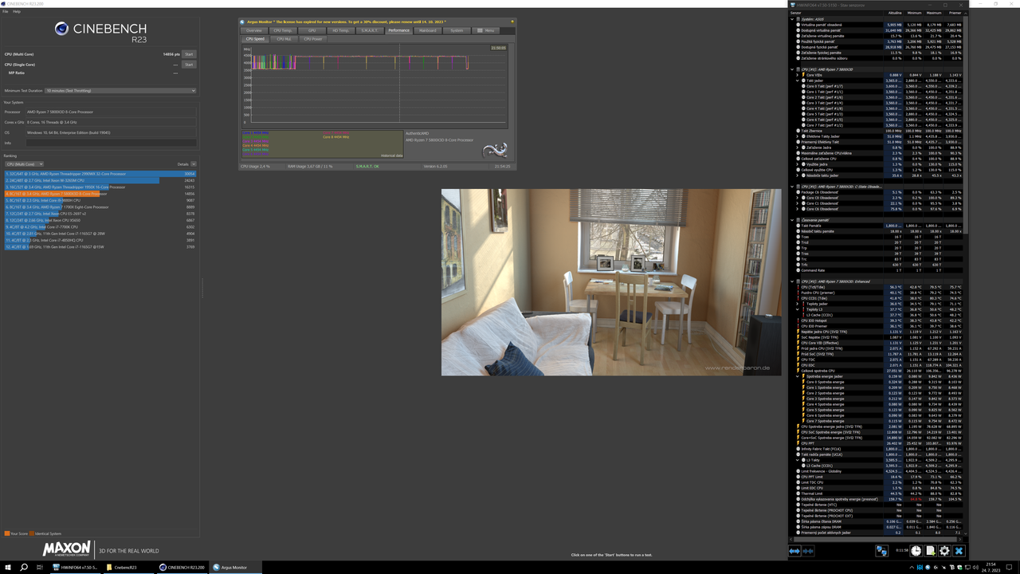Switch to Argus Mainboard tab
Image resolution: width=1020 pixels, height=574 pixels.
[x=428, y=30]
